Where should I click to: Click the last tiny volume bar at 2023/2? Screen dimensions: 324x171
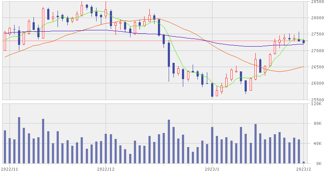pyautogui.click(x=303, y=162)
